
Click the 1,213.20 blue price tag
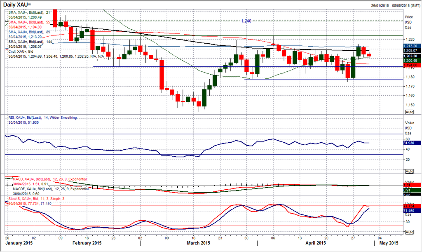click(412, 46)
